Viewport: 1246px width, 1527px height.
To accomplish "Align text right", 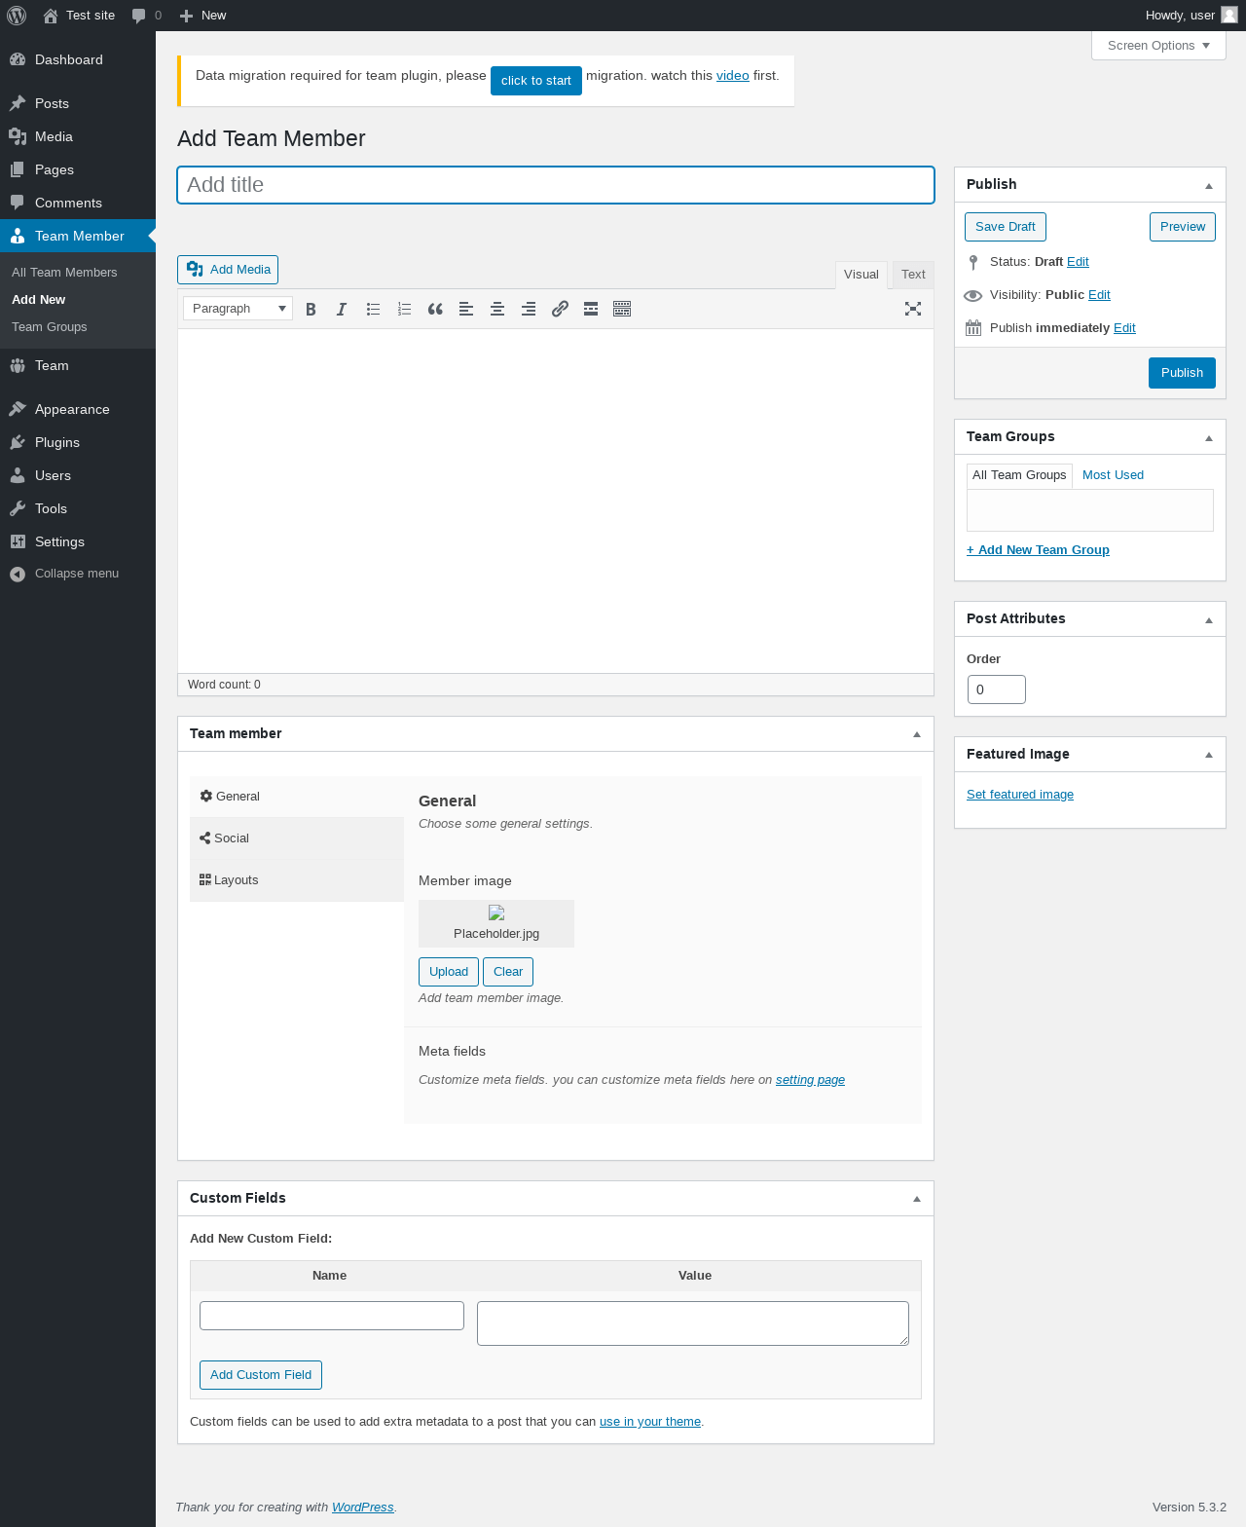I will coord(529,309).
